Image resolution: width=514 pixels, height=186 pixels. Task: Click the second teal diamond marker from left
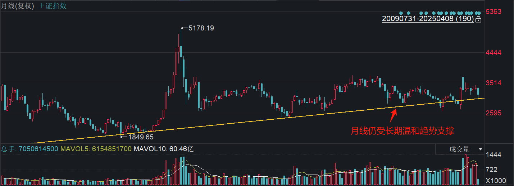coord(408,13)
